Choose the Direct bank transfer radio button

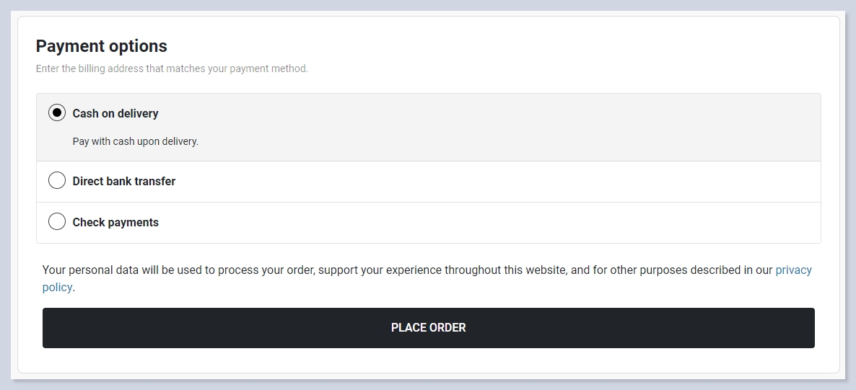57,181
